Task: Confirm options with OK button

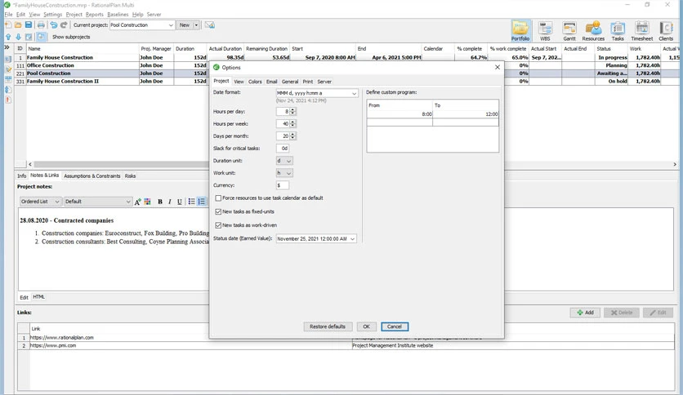Action: click(x=366, y=326)
